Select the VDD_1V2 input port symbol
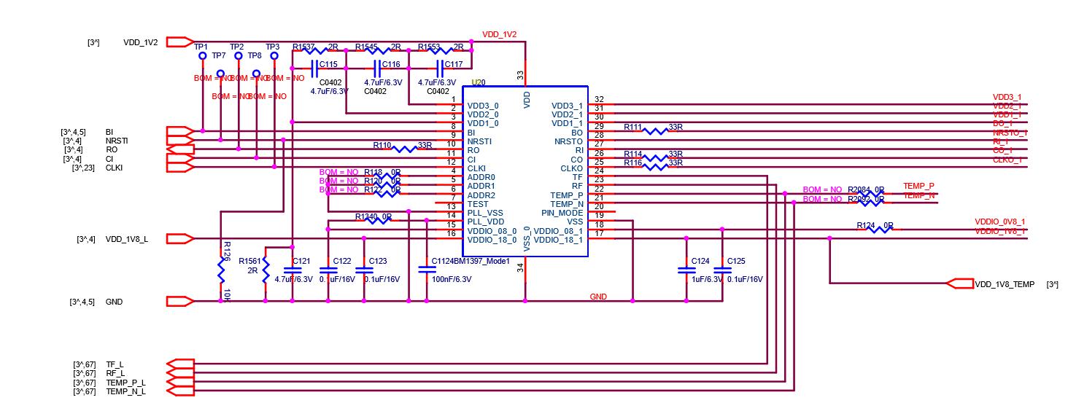This screenshot has height=411, width=1068. click(179, 42)
